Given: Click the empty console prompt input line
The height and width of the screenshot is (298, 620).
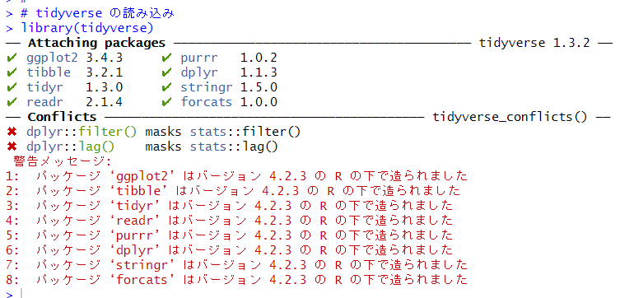Looking at the screenshot, I should [x=310, y=293].
